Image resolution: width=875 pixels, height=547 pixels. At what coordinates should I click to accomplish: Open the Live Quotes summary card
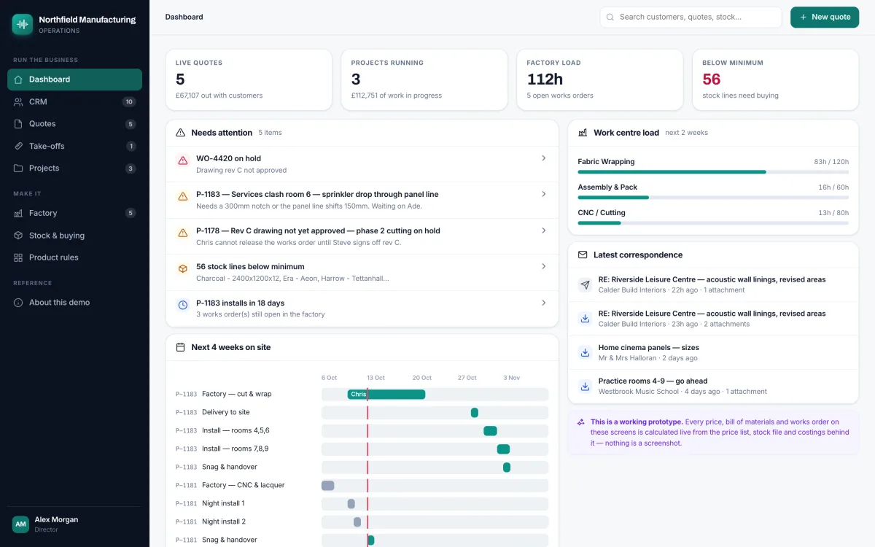(249, 80)
